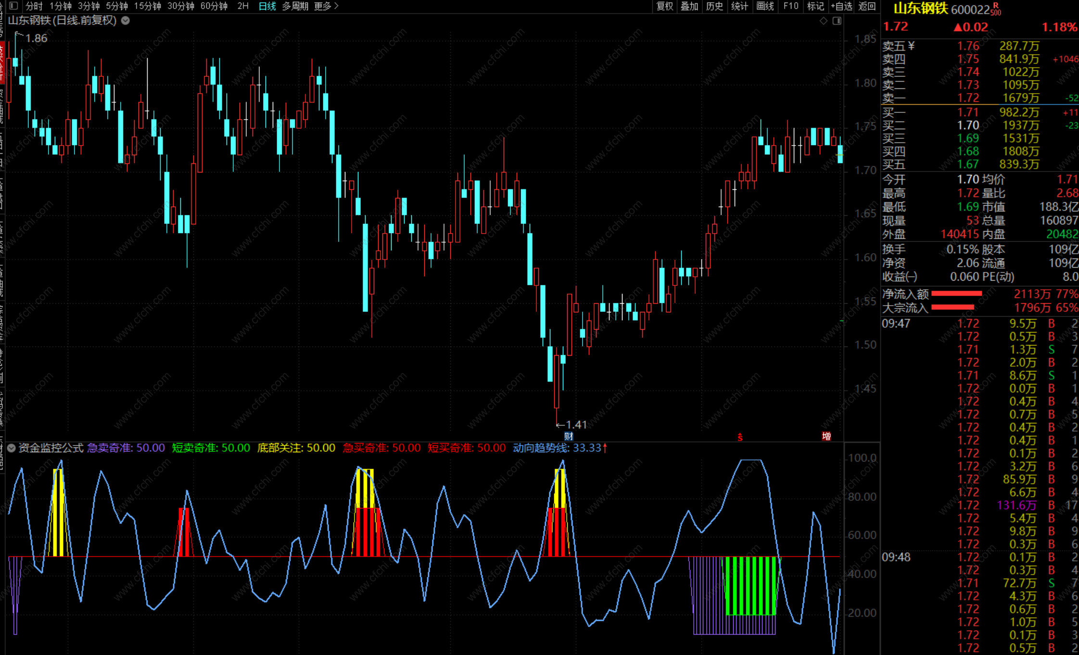
Task: Select the 多周期 multi-period tab
Action: pos(295,6)
